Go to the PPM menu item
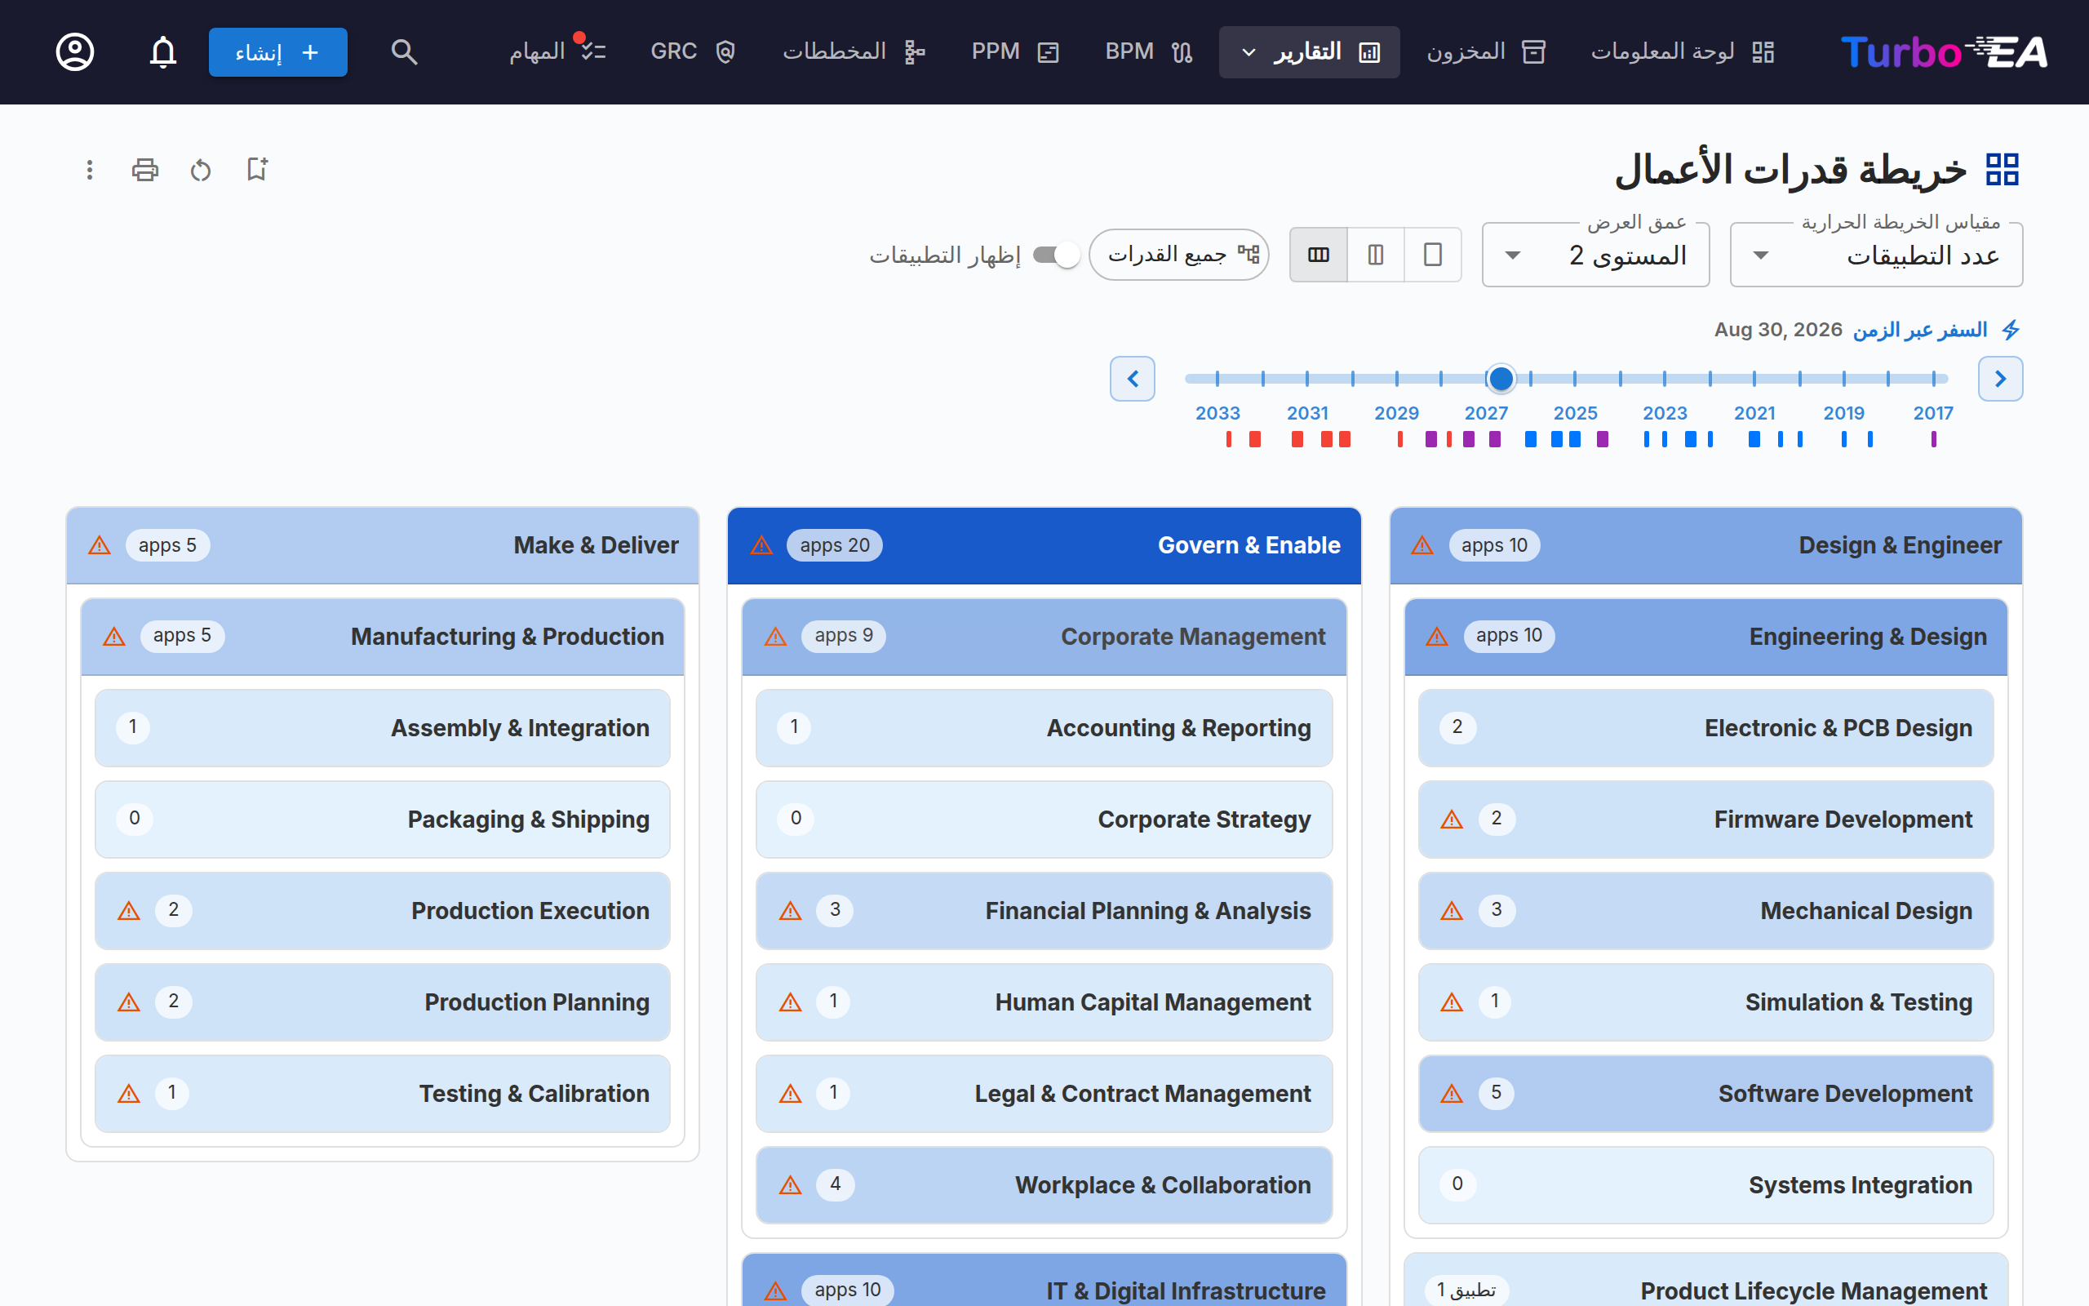The width and height of the screenshot is (2089, 1306). (x=1015, y=51)
